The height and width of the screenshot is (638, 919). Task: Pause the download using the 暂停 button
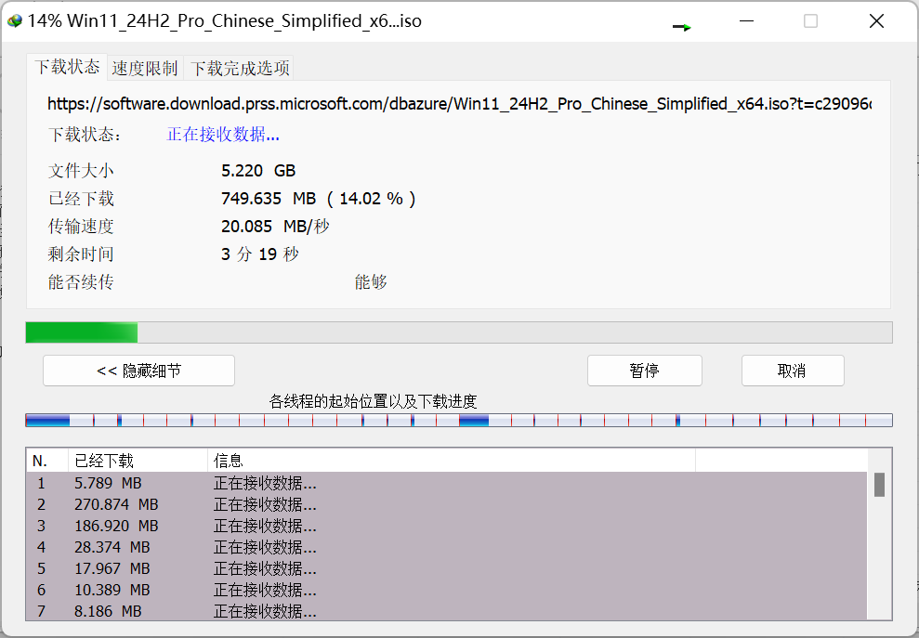pos(644,370)
